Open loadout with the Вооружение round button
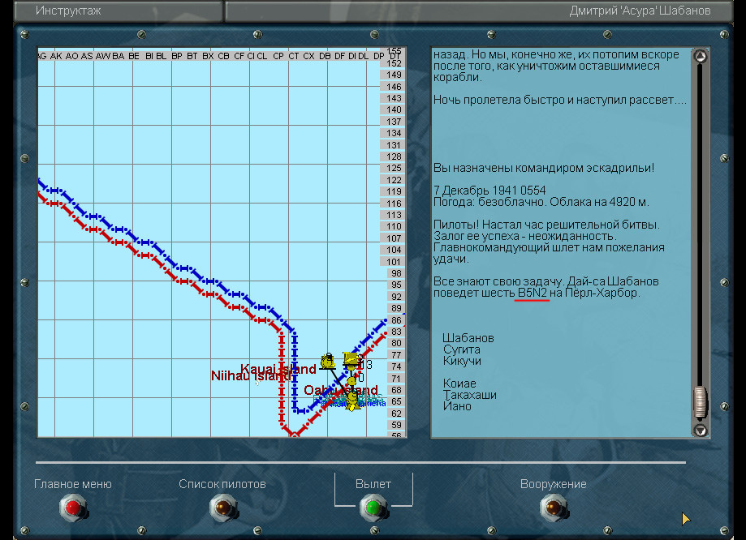746x540 pixels. (554, 508)
